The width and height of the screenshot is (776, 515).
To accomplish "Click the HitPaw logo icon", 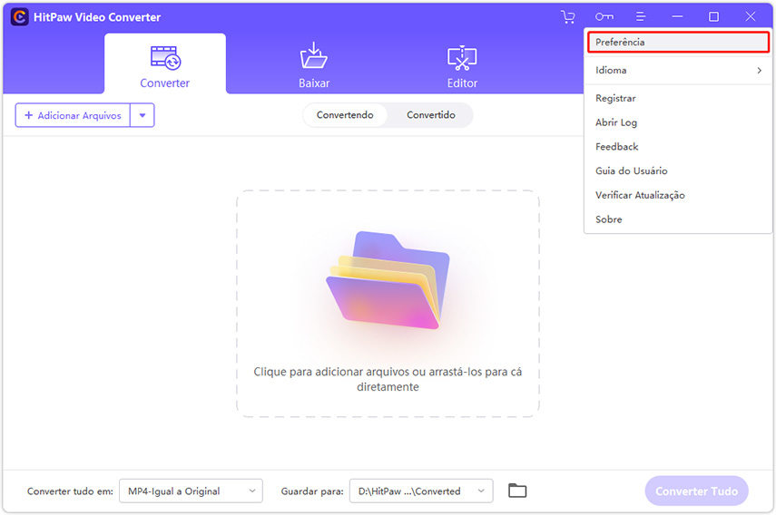I will [19, 17].
